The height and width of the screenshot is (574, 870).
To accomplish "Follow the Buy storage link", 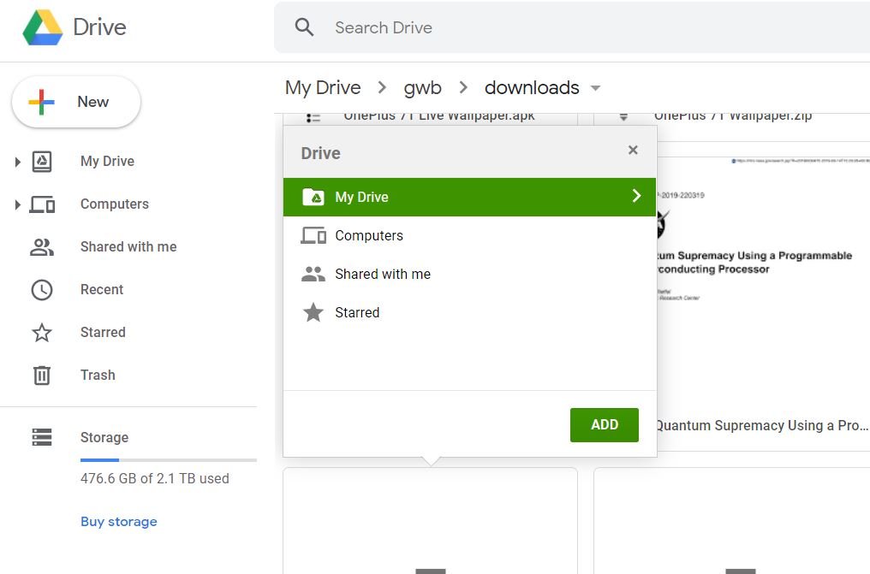I will point(118,521).
